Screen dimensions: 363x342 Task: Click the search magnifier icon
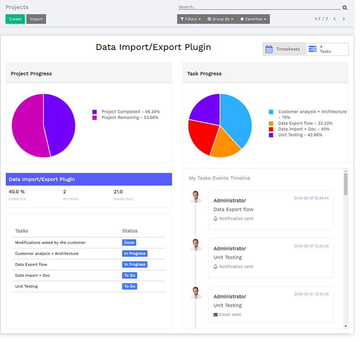coord(344,8)
